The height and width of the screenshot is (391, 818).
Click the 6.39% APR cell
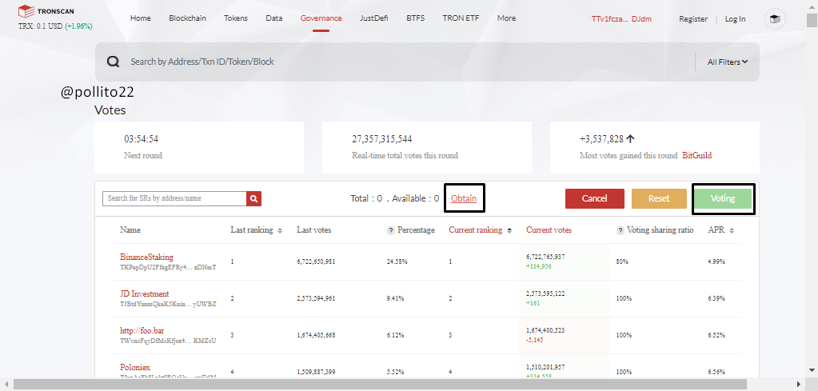tap(716, 299)
